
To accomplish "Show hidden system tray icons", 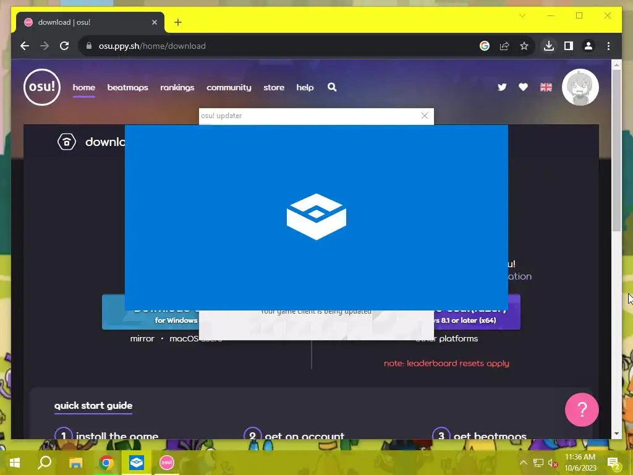I will coord(523,463).
